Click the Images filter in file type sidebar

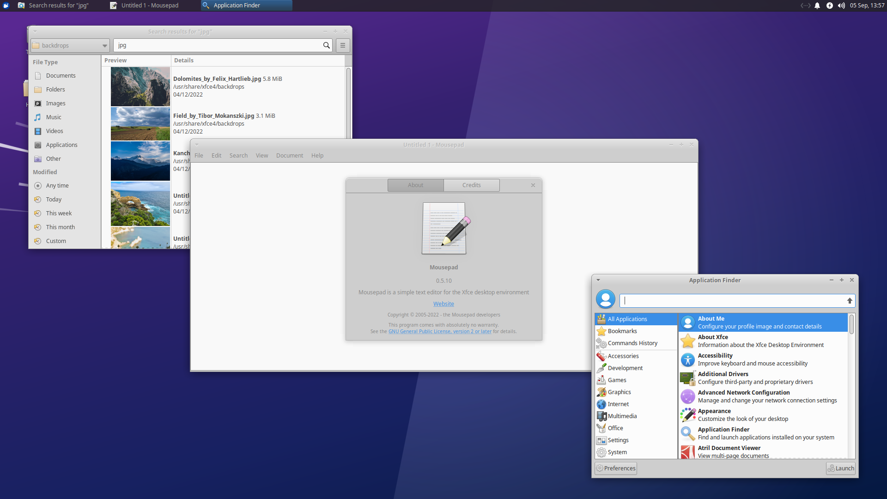[55, 103]
